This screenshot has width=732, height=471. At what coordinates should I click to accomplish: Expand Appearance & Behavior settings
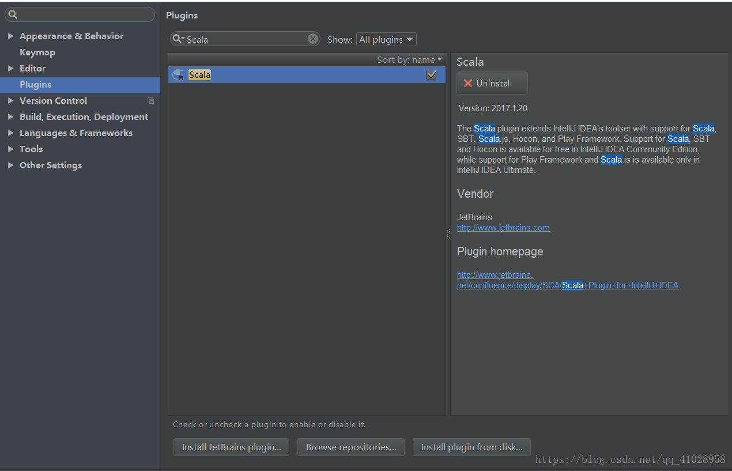(x=10, y=36)
